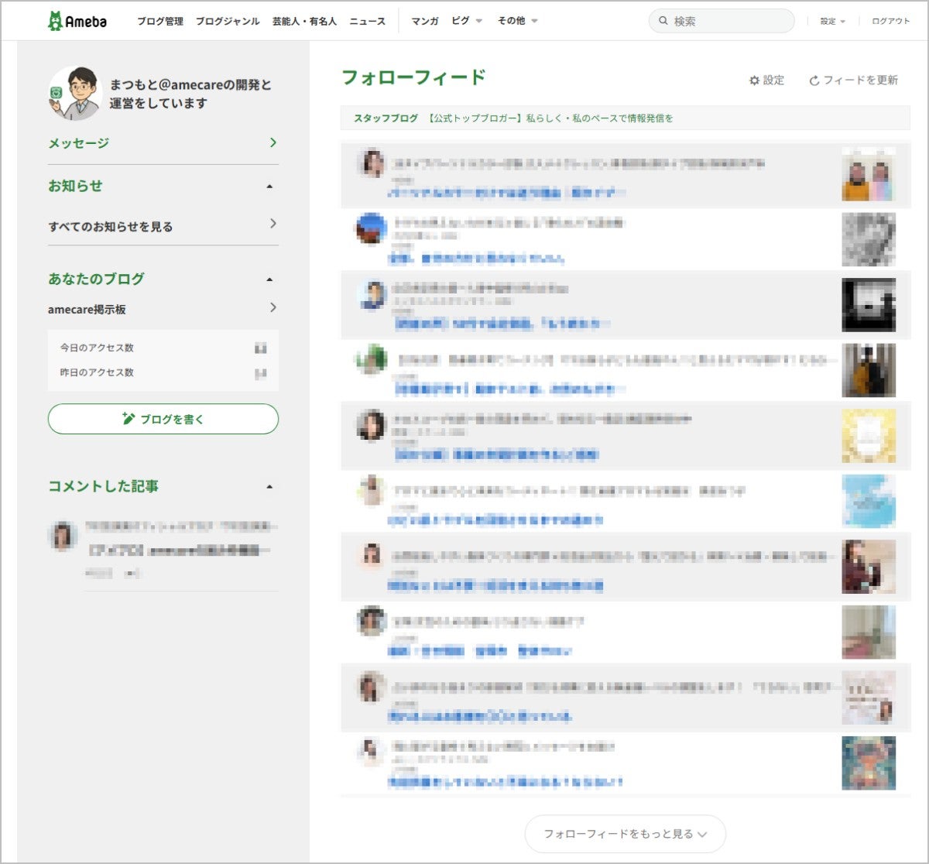929x864 pixels.
Task: Collapse the あなたのブログ section
Action: tap(269, 279)
